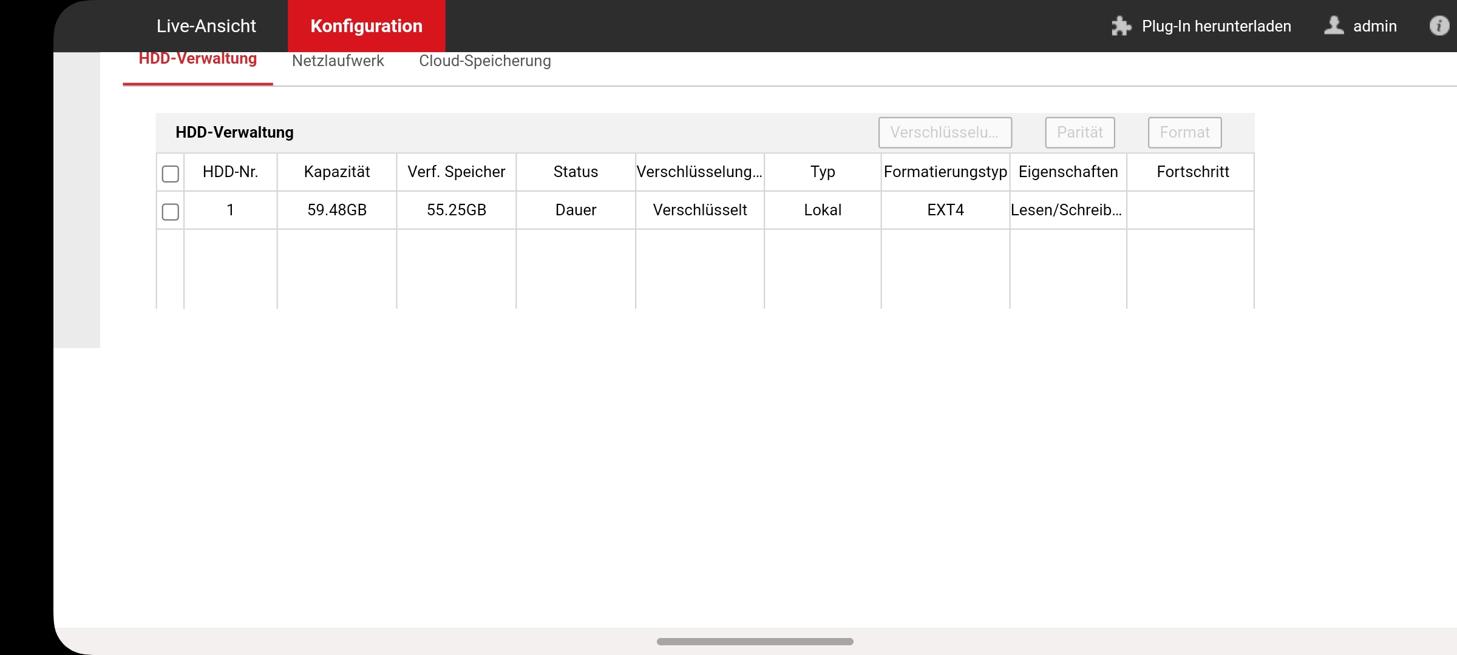Click the Verschlüsselu... button
Screen dimensions: 1457x655
point(945,132)
